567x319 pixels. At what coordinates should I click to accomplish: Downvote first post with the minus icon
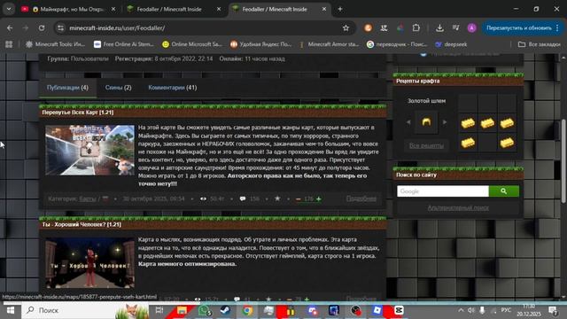(x=299, y=198)
